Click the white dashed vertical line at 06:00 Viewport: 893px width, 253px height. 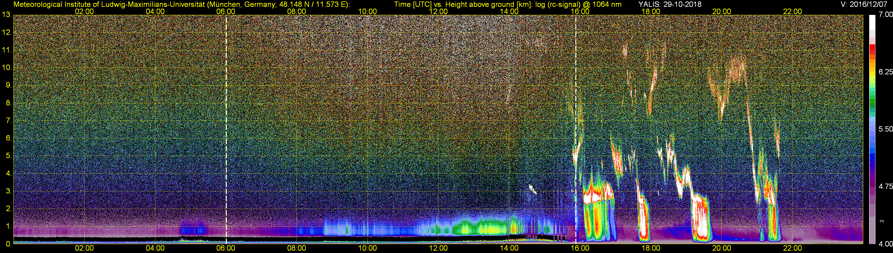[226, 129]
